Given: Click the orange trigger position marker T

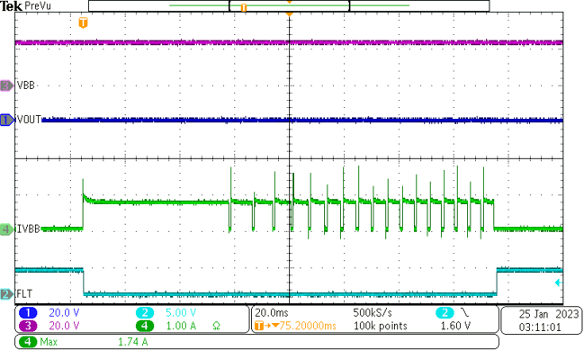Looking at the screenshot, I should 83,22.
